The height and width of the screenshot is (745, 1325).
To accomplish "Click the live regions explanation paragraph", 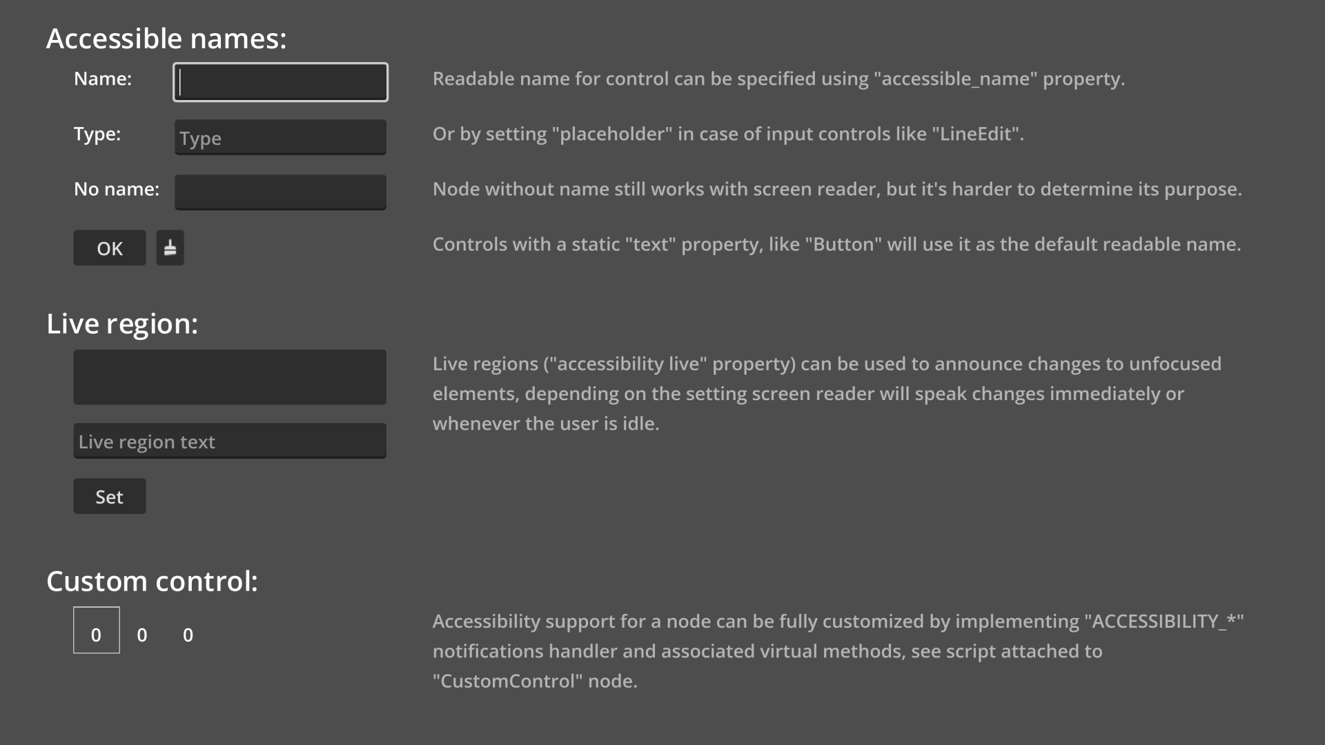I will [x=827, y=393].
